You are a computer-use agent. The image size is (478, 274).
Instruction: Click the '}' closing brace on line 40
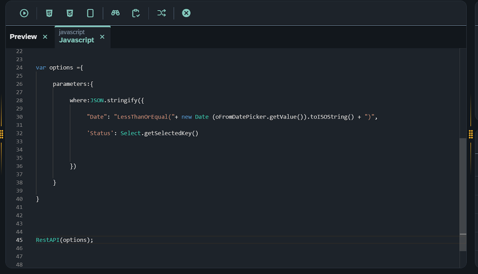tap(37, 199)
